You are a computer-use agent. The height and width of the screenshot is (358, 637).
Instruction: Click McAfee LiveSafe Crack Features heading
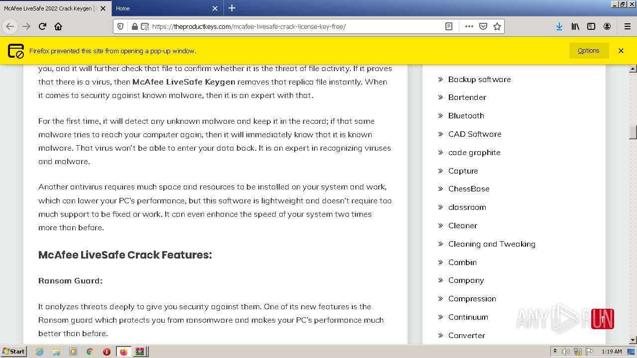pyautogui.click(x=125, y=255)
